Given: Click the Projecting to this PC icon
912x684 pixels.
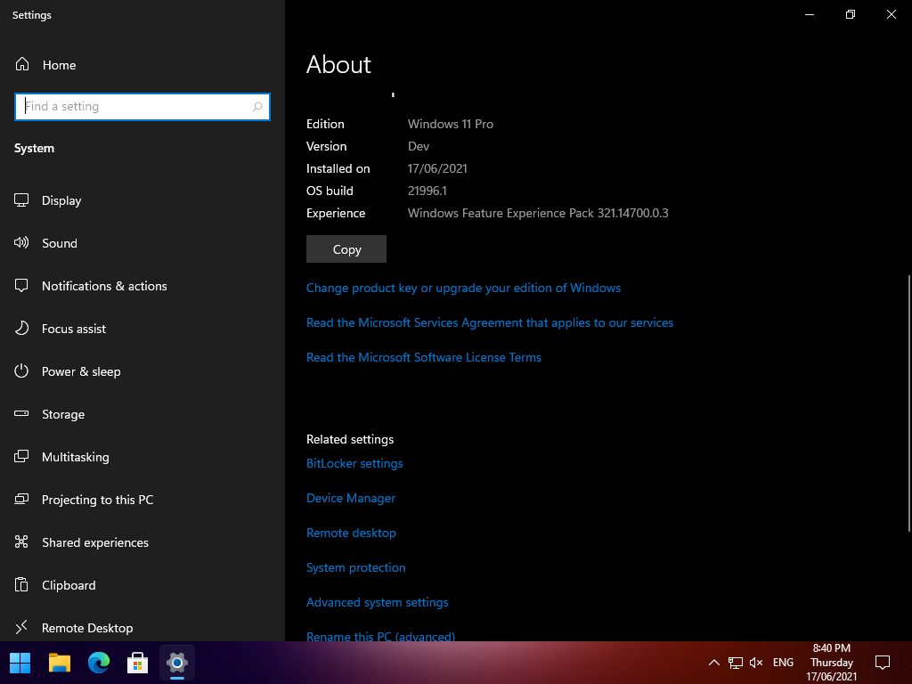Looking at the screenshot, I should 21,500.
